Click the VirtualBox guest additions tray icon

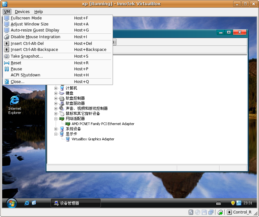(x=239, y=203)
